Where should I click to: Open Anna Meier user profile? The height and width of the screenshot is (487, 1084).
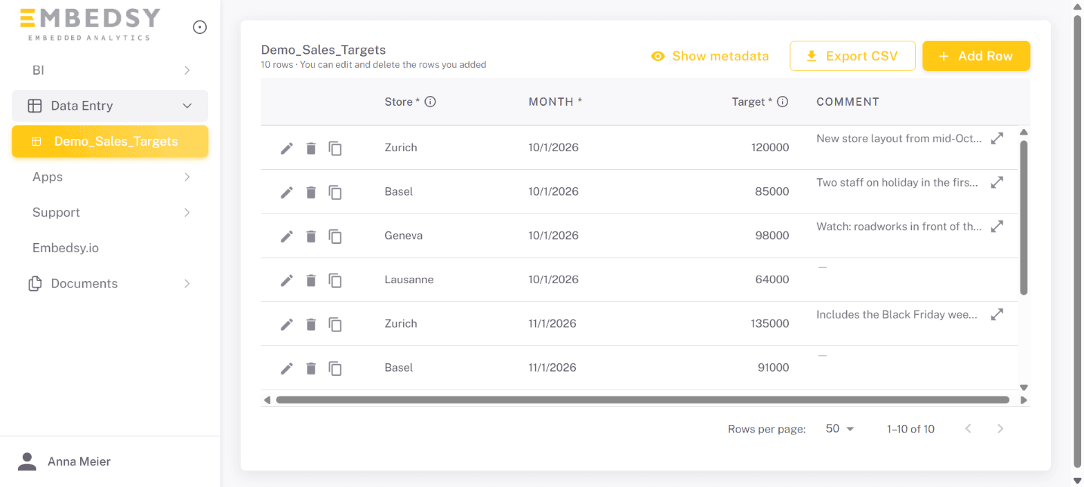pyautogui.click(x=64, y=461)
